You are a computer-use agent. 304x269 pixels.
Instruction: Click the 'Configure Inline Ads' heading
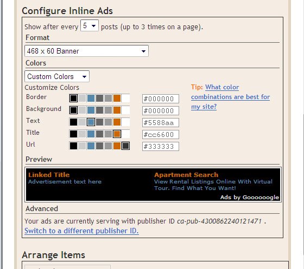(x=67, y=11)
